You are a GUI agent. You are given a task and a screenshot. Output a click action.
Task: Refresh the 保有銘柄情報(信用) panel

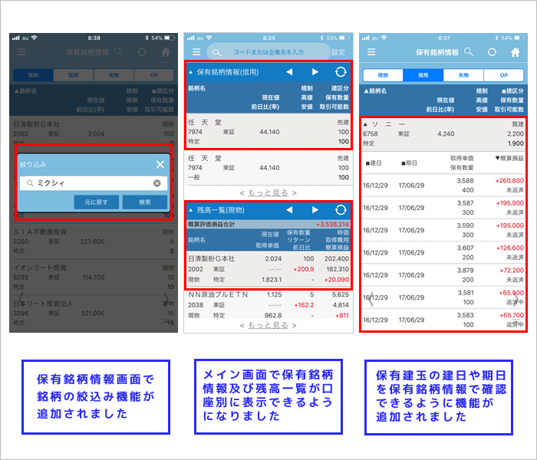(341, 72)
